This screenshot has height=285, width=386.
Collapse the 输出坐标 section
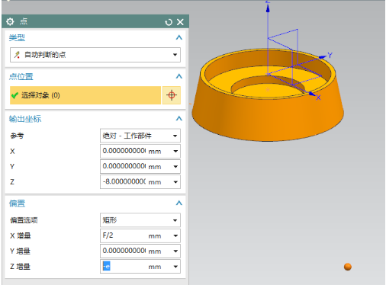[x=179, y=118]
